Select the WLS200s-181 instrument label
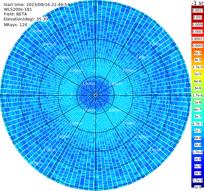 coord(18,9)
